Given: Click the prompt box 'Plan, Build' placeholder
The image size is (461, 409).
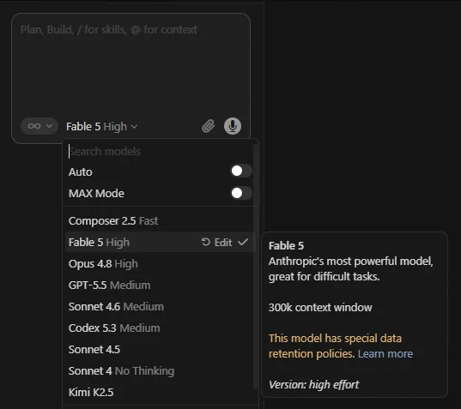Looking at the screenshot, I should coord(109,30).
